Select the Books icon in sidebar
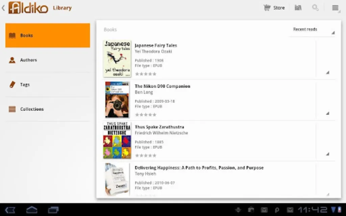The height and width of the screenshot is (216, 346). click(x=12, y=35)
